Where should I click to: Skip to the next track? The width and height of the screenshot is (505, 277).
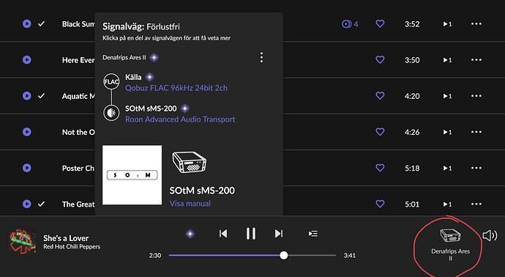pyautogui.click(x=279, y=234)
